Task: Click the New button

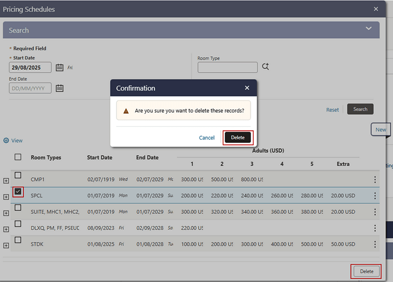Action: point(380,130)
